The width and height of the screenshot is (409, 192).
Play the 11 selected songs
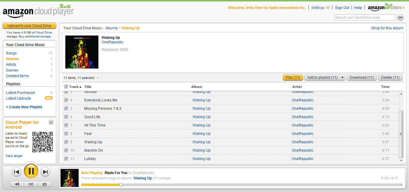(293, 77)
